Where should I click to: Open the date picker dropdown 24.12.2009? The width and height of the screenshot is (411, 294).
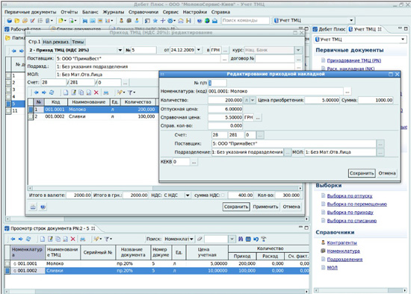coord(199,50)
